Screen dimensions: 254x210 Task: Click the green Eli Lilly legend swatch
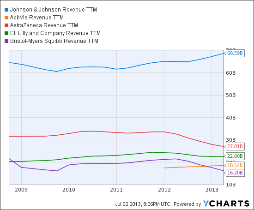6,33
